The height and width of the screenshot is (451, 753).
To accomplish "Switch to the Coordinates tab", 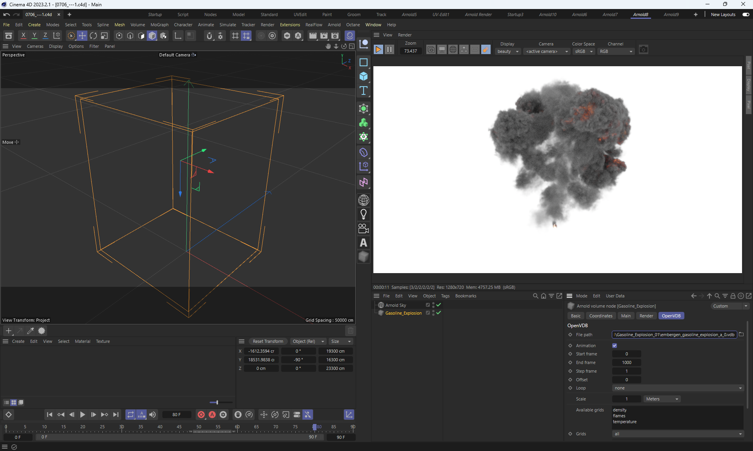I will [600, 316].
